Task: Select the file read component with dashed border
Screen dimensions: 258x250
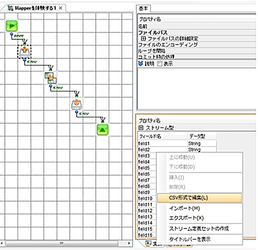Action: 24,51
